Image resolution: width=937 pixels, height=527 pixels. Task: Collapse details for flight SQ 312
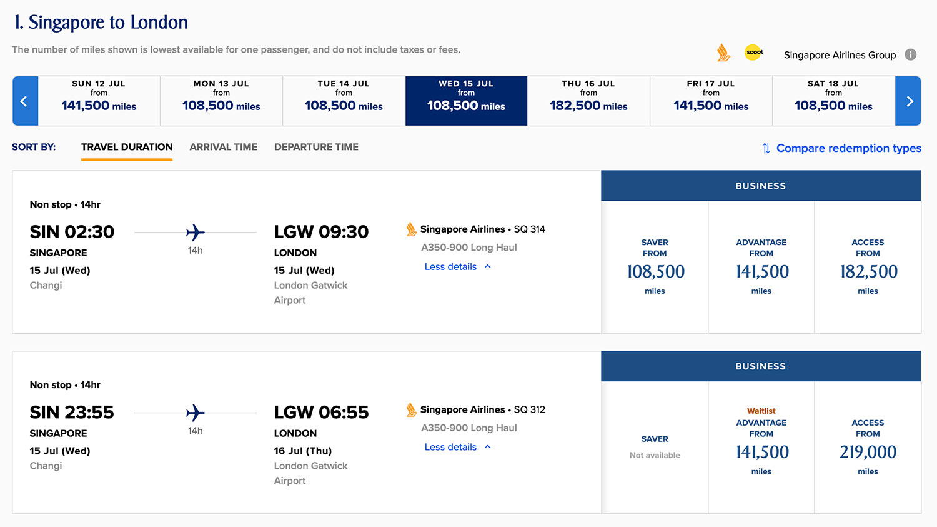(x=450, y=448)
